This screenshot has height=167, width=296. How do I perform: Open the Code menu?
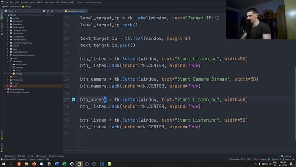(x=32, y=2)
